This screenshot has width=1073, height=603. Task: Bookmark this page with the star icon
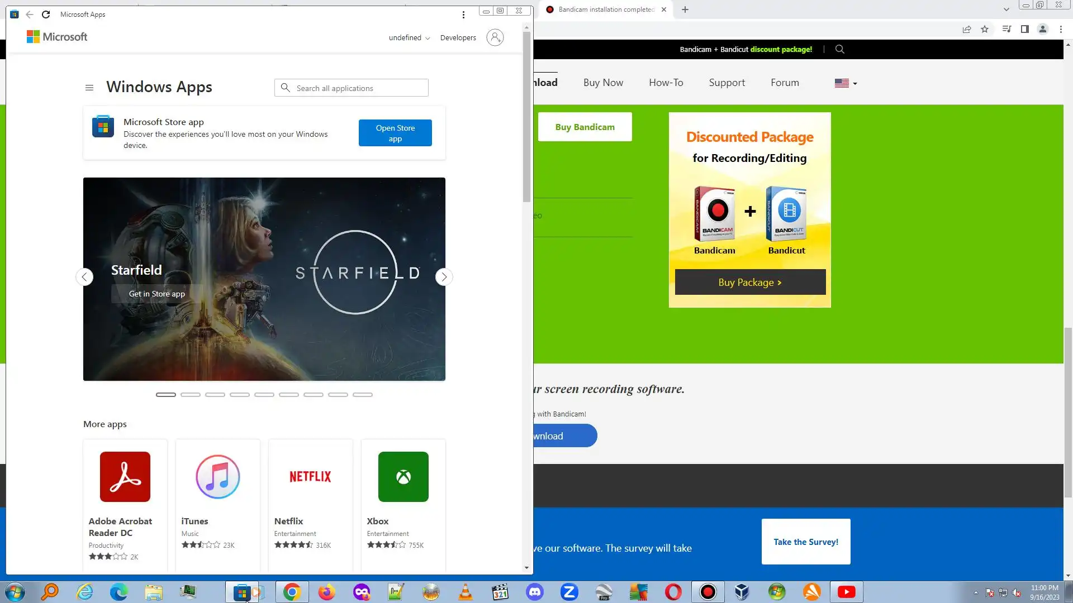coord(985,29)
